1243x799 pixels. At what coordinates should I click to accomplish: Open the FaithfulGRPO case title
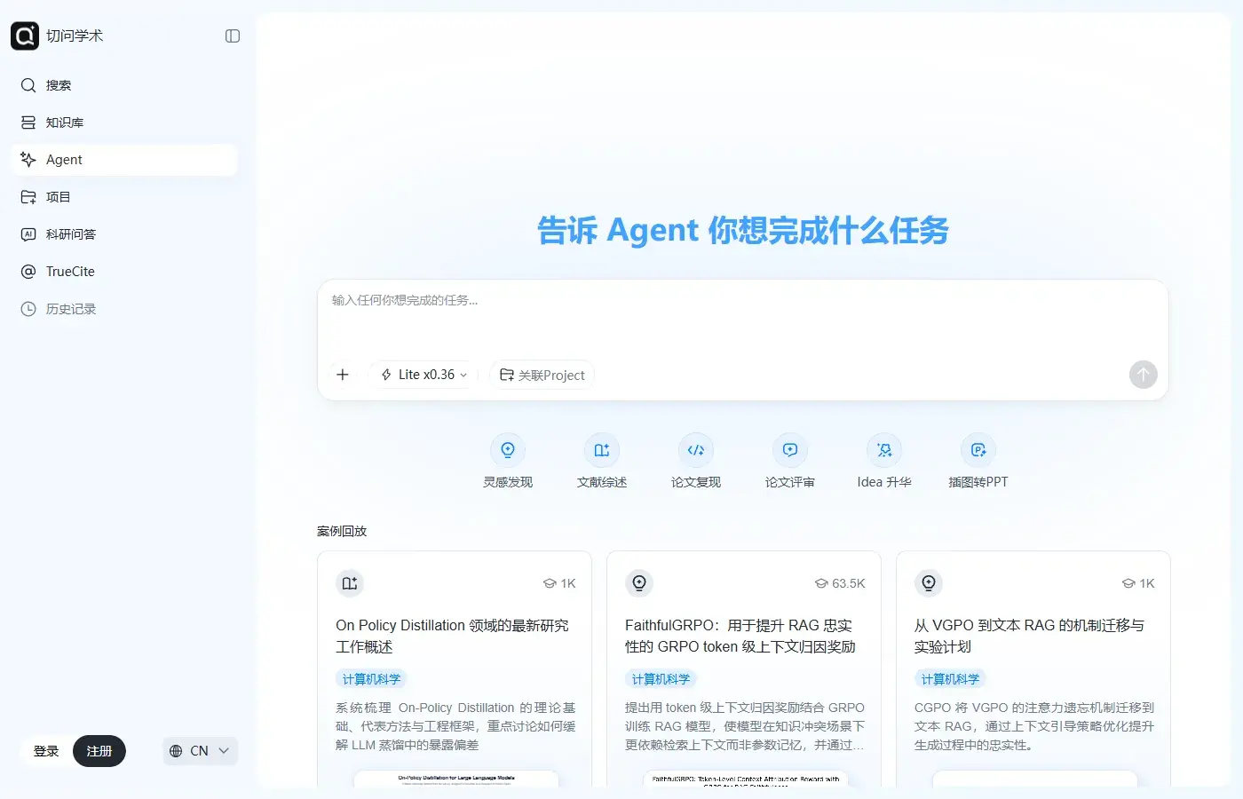pos(740,637)
